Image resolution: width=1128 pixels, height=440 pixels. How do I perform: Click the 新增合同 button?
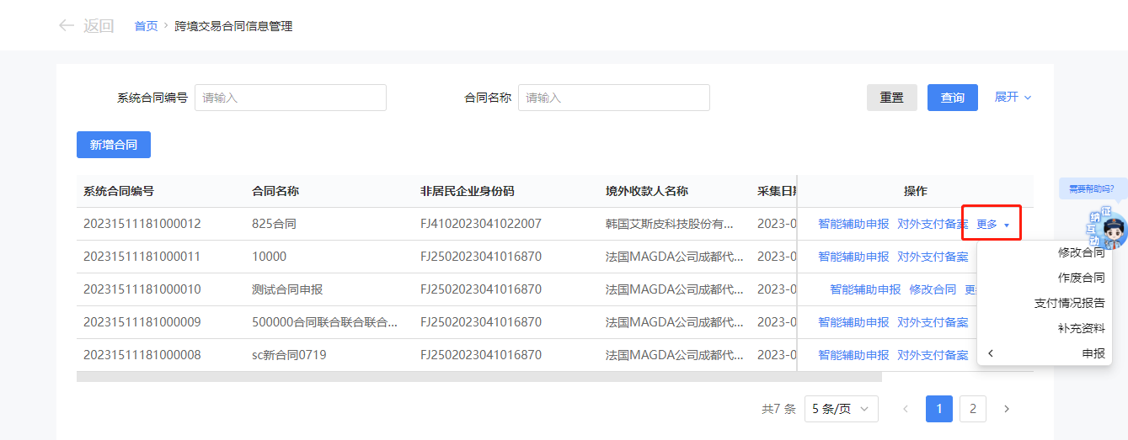(113, 145)
